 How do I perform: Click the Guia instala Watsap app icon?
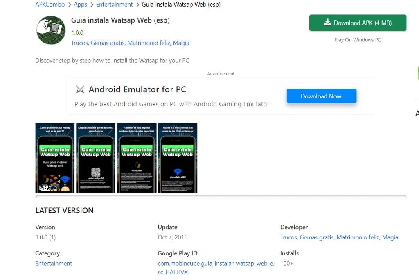click(x=51, y=30)
